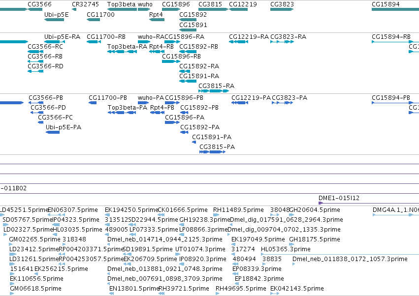This screenshot has width=419, height=296.
Task: Select the LP07333.5prime EST
Action: tap(154, 230)
